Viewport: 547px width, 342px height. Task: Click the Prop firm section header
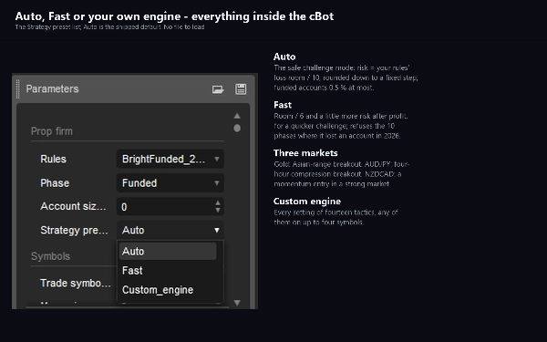[52, 131]
